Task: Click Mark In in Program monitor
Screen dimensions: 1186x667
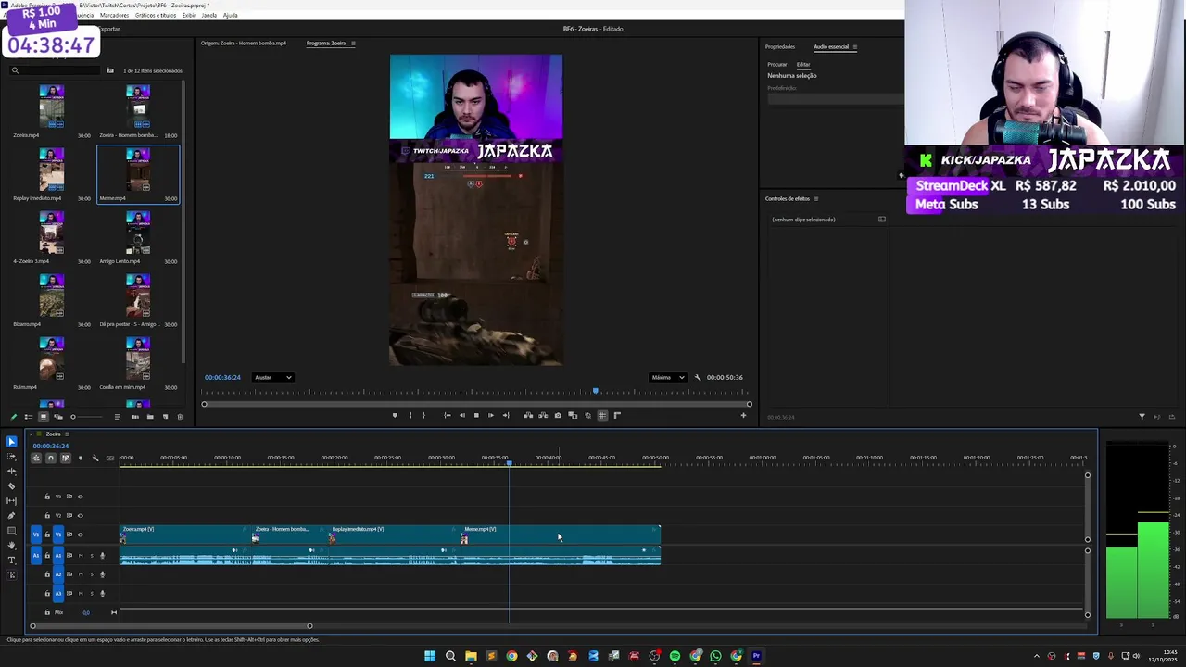Action: click(410, 415)
